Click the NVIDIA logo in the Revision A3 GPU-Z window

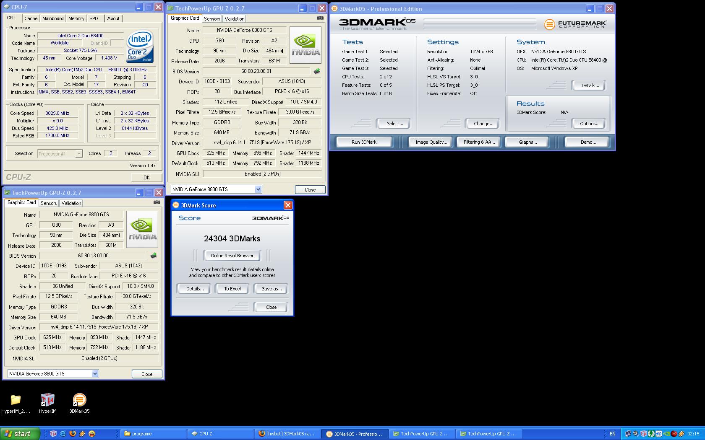(142, 229)
